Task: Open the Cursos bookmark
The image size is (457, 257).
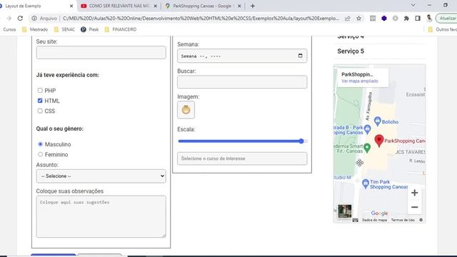Action: 9,29
